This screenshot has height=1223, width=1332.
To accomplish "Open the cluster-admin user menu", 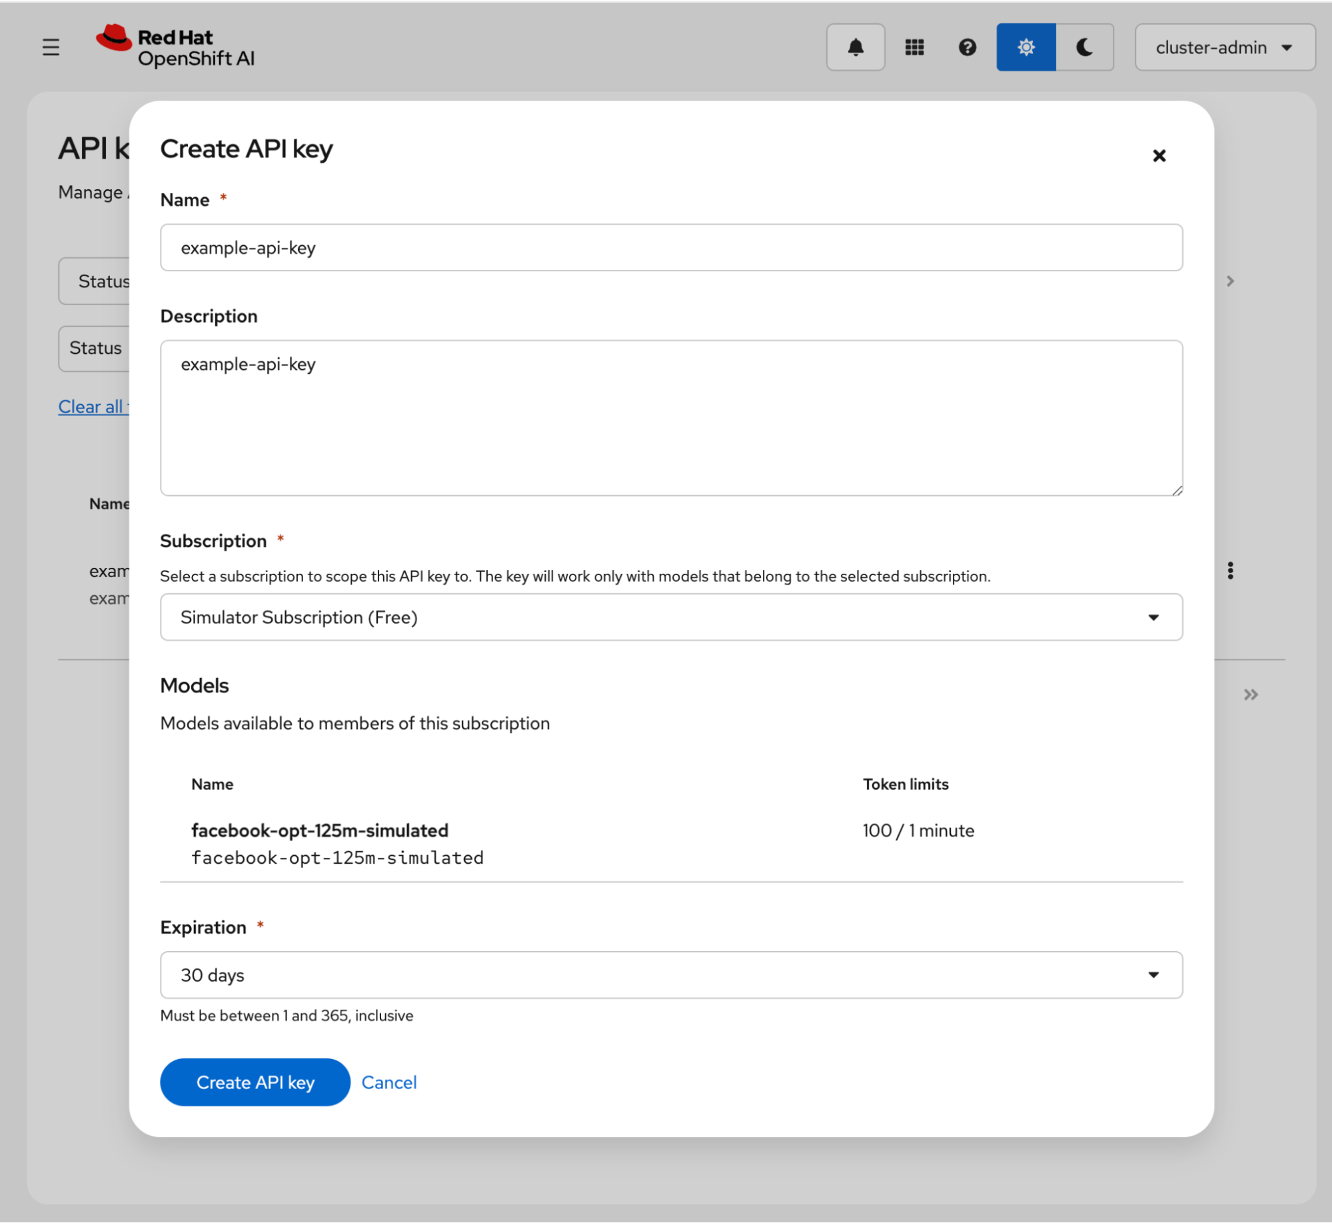I will point(1225,47).
